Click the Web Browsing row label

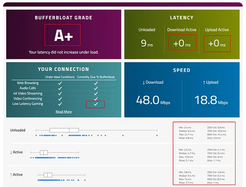(28, 83)
